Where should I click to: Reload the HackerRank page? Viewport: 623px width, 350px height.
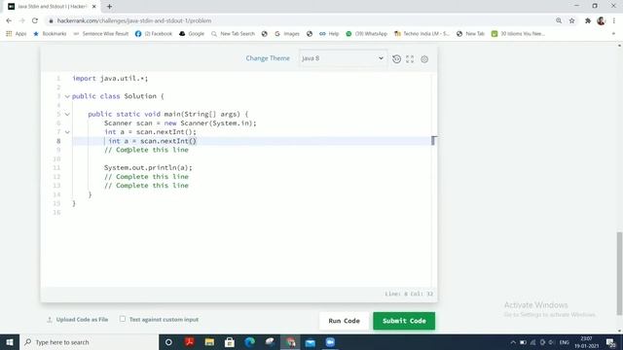click(x=35, y=20)
